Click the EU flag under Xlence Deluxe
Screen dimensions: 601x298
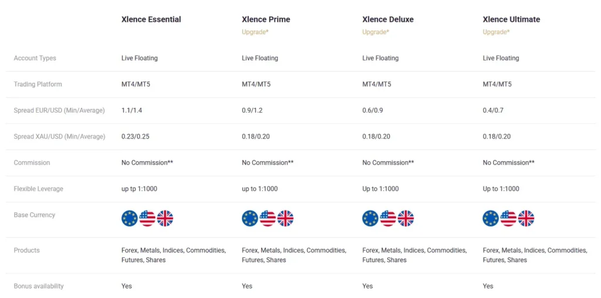point(370,219)
